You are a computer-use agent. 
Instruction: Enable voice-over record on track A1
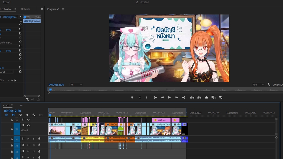[x=39, y=139]
